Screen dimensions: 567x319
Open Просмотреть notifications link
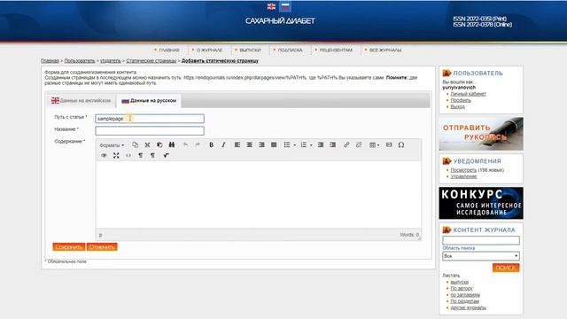(463, 170)
